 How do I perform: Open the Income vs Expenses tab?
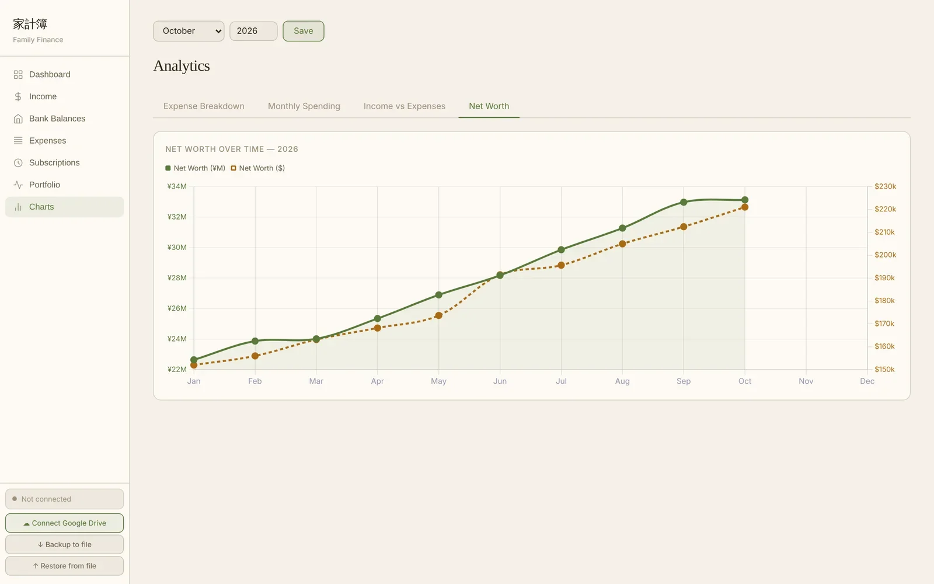coord(405,106)
